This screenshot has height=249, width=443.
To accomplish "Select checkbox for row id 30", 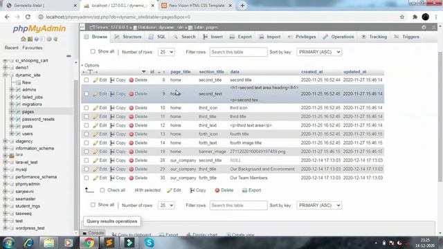I will click(87, 178).
